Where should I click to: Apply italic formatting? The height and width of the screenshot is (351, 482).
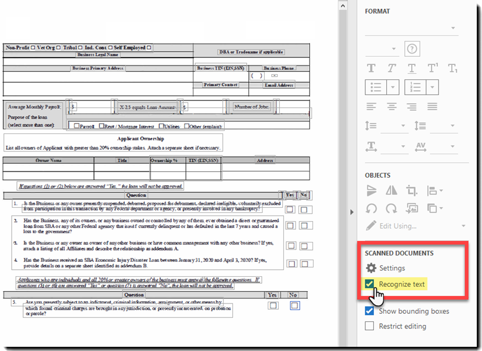pos(391,68)
